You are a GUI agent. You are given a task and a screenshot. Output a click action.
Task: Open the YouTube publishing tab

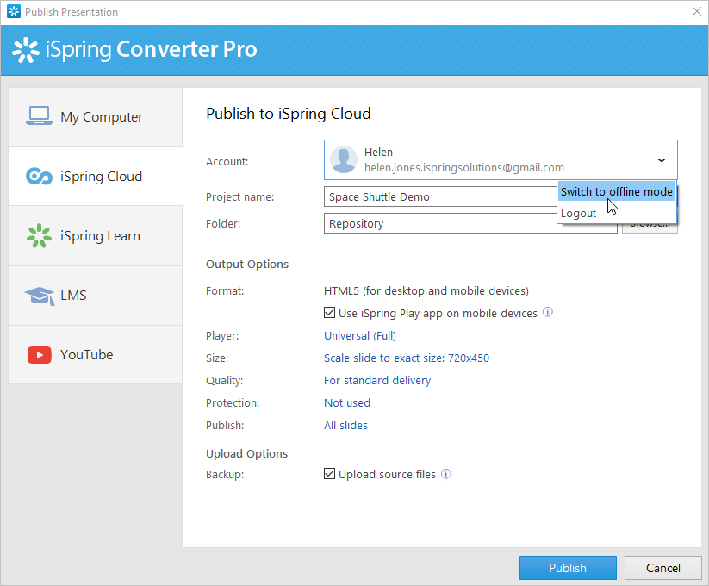pos(96,355)
